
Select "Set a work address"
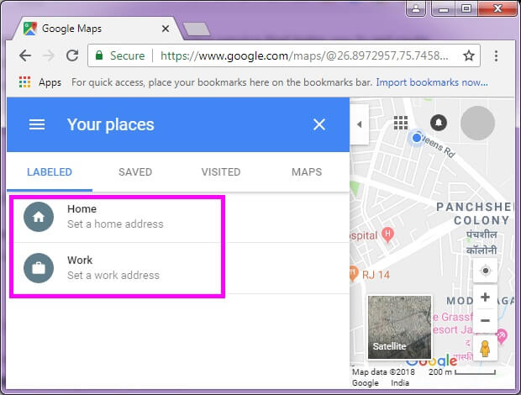point(113,276)
